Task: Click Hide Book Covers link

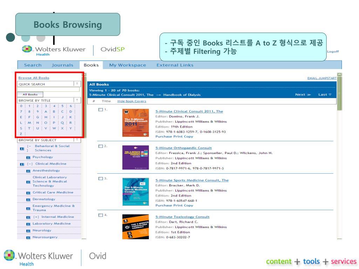Action: coord(132,101)
